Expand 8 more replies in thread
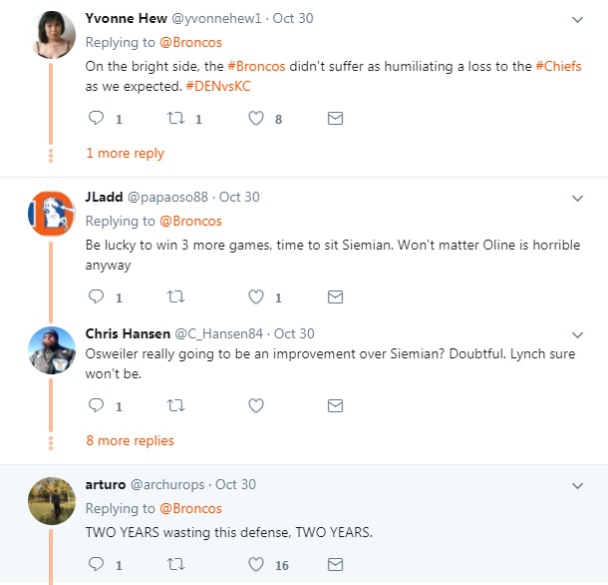Image resolution: width=608 pixels, height=585 pixels. [x=130, y=440]
